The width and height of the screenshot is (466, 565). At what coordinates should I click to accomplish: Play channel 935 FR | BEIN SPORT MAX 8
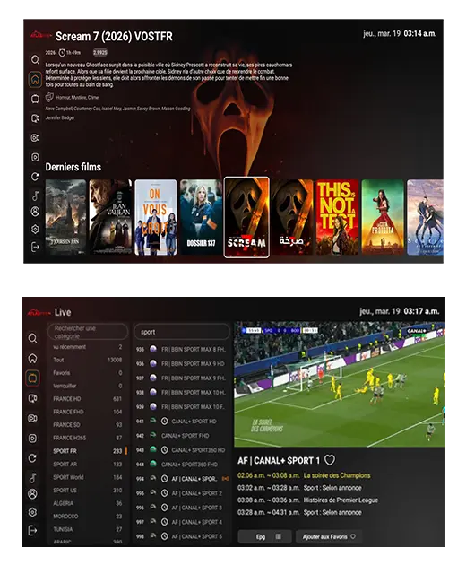tap(182, 349)
